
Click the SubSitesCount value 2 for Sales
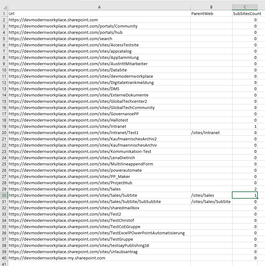[245, 189]
